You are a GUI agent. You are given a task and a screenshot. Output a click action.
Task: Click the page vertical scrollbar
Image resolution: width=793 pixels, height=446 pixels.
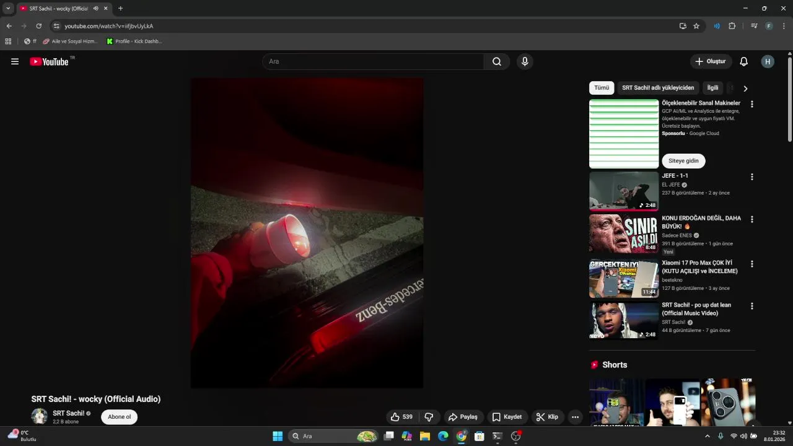click(x=790, y=99)
